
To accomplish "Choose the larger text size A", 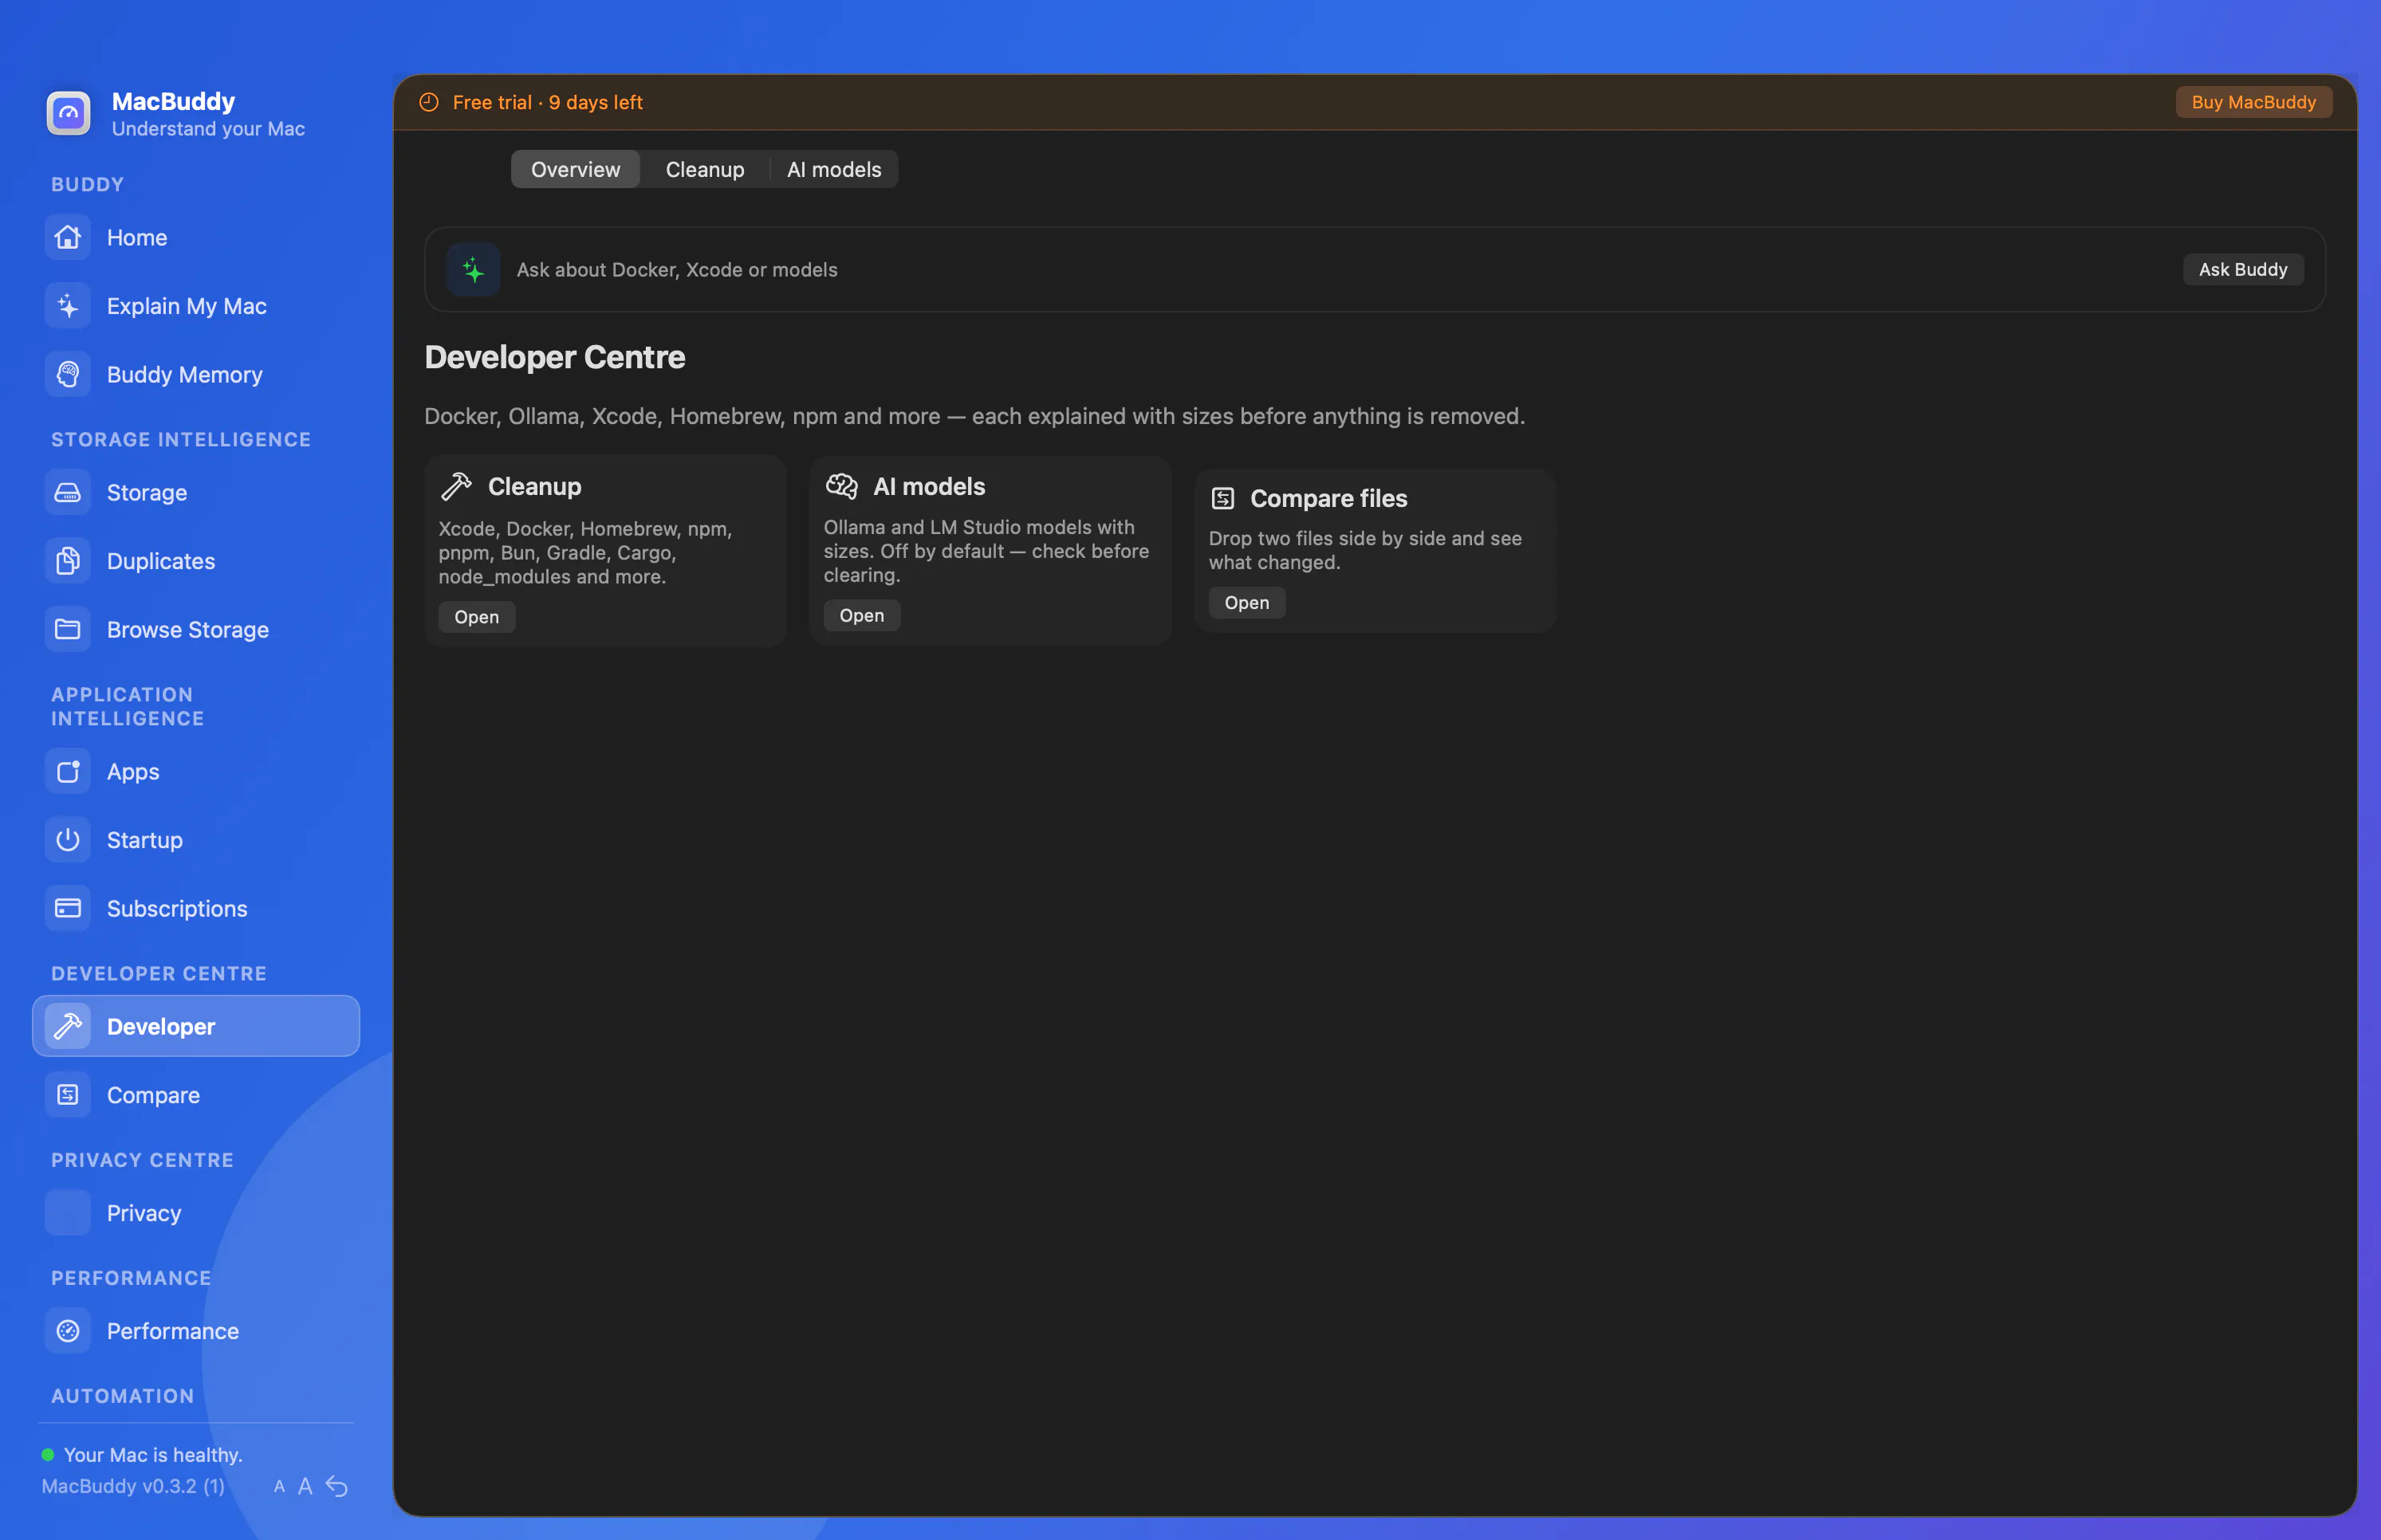I will coord(305,1487).
